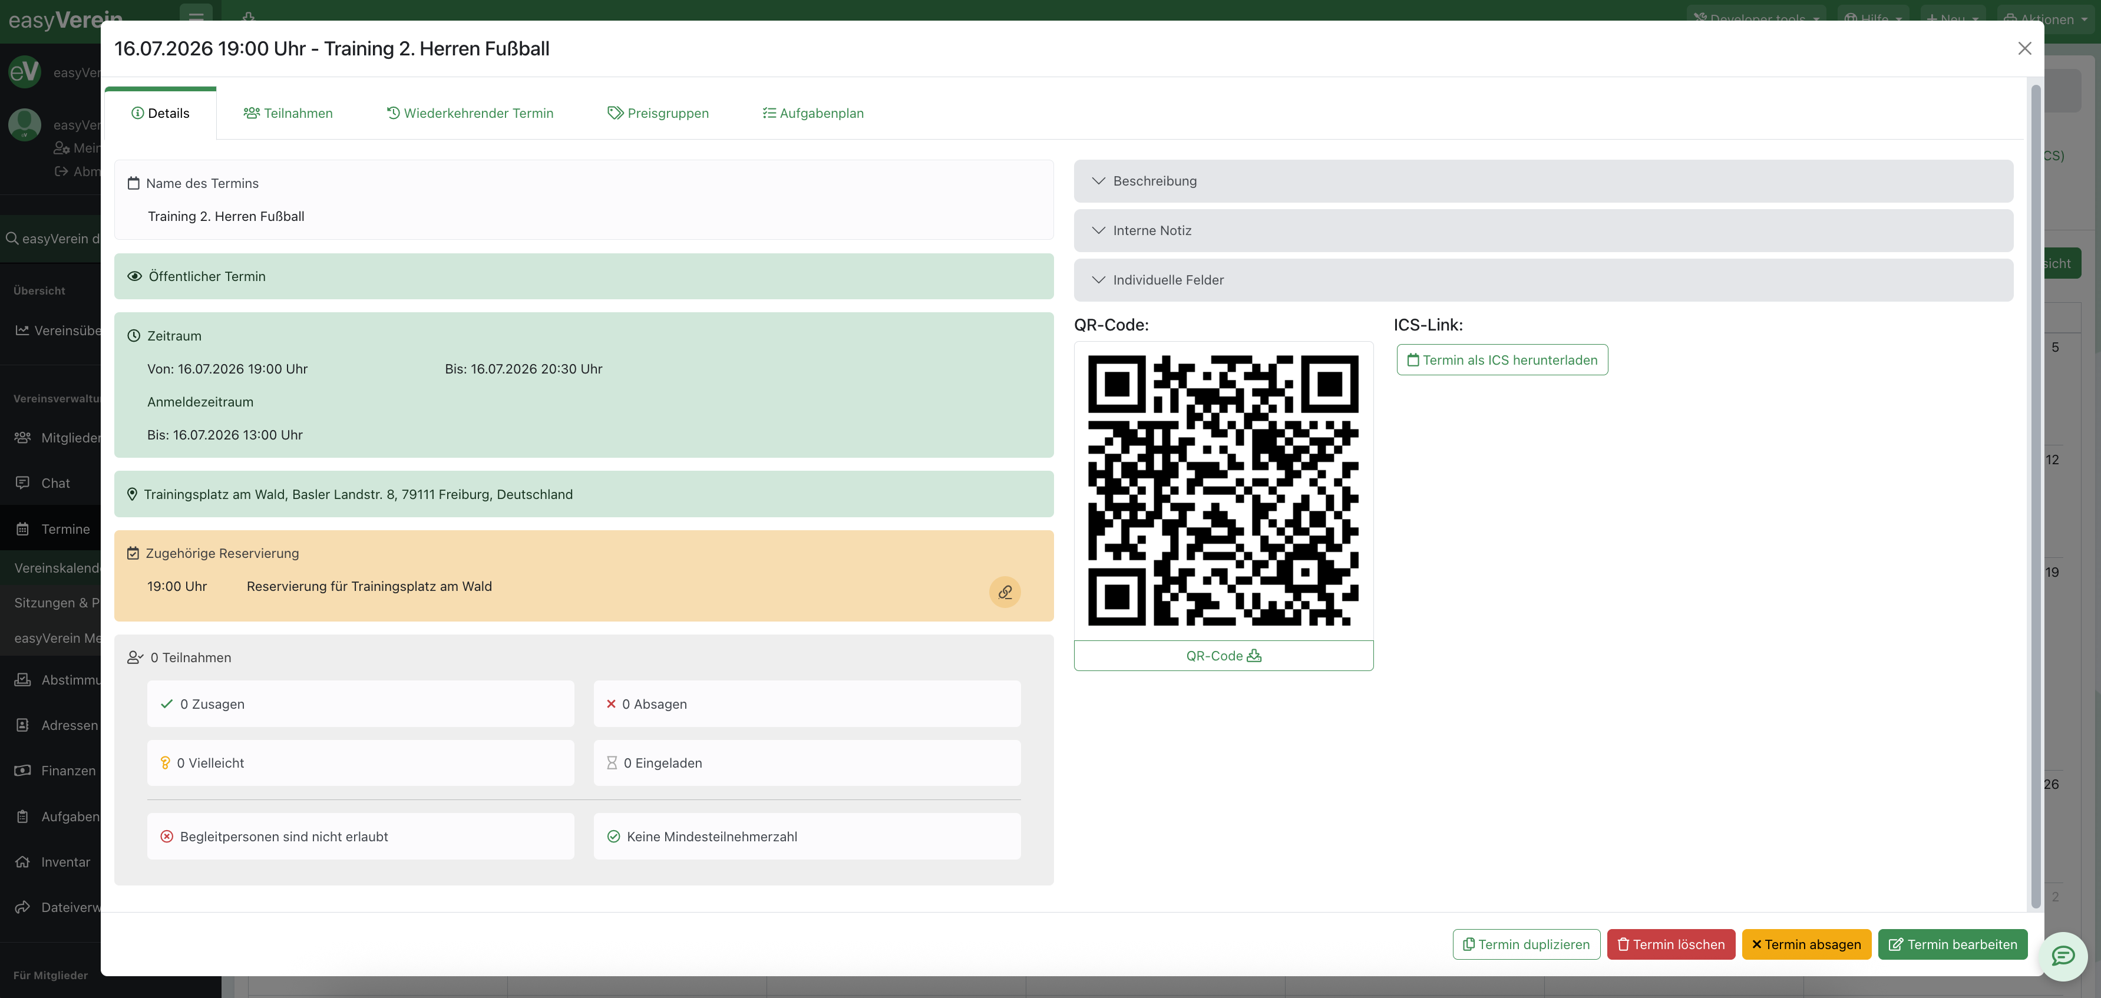Click the easyVerein logo in sidebar
Viewport: 2101px width, 998px height.
coord(65,19)
